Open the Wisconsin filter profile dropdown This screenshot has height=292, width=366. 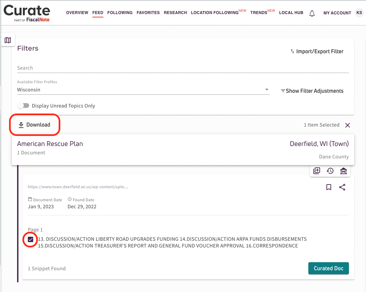pyautogui.click(x=143, y=90)
